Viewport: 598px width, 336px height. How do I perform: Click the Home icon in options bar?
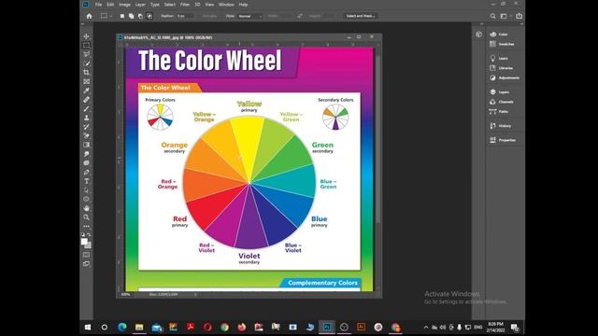pos(89,16)
